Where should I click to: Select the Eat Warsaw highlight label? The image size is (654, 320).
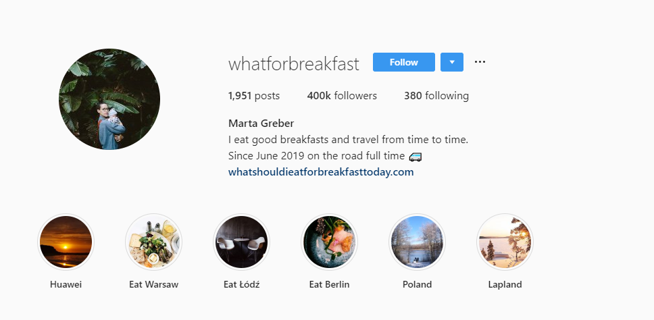(x=153, y=284)
